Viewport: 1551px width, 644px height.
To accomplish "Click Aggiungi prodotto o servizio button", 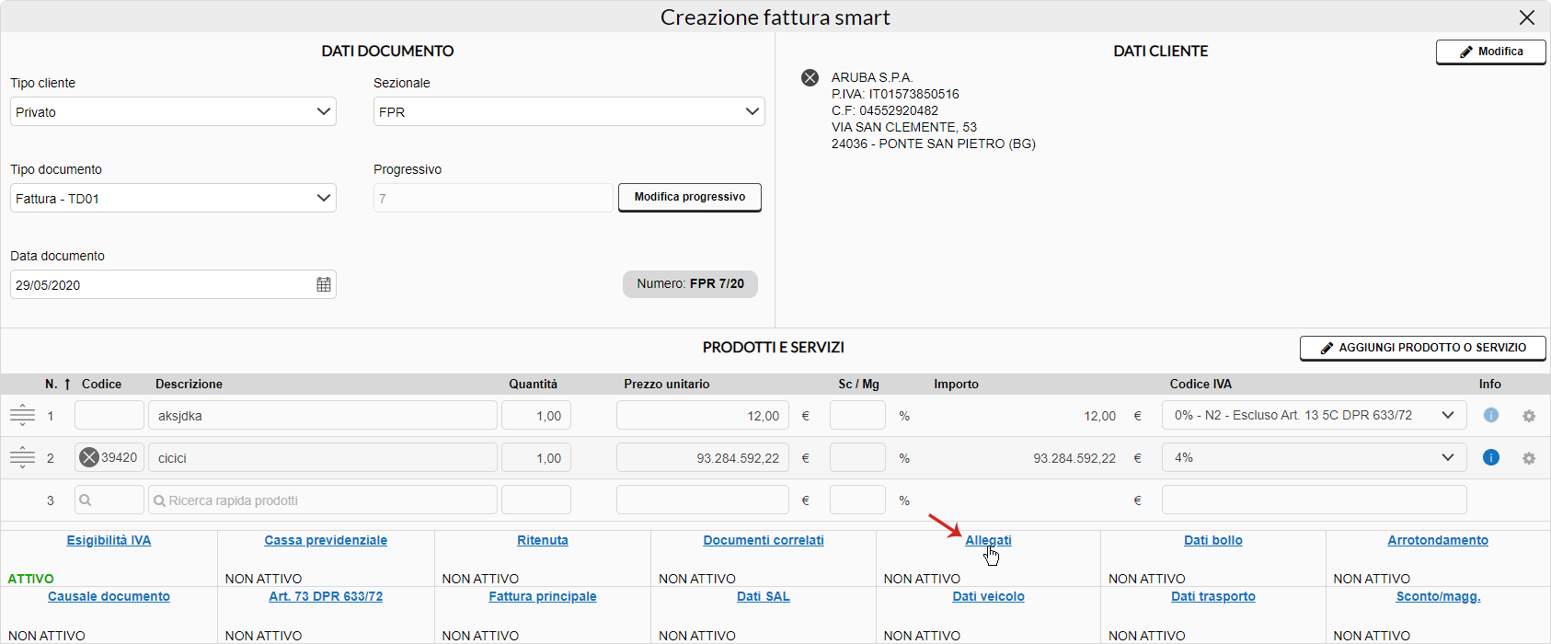I will [1422, 348].
